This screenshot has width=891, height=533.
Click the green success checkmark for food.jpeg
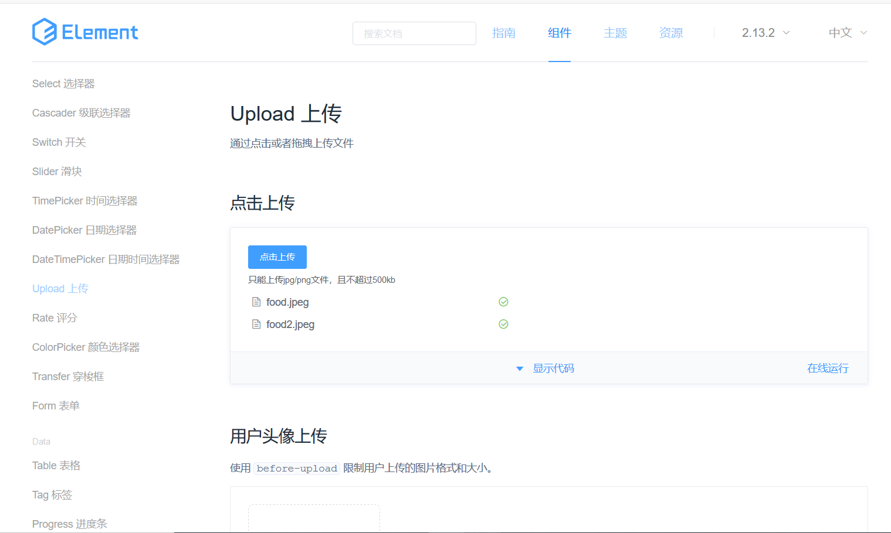coord(503,302)
